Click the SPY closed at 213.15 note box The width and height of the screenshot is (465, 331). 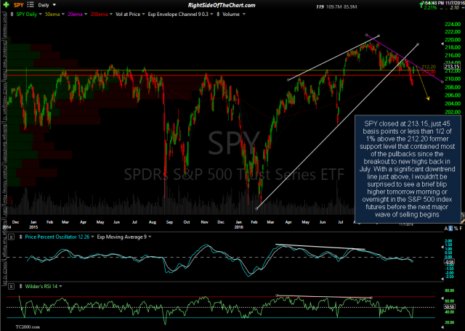407,169
